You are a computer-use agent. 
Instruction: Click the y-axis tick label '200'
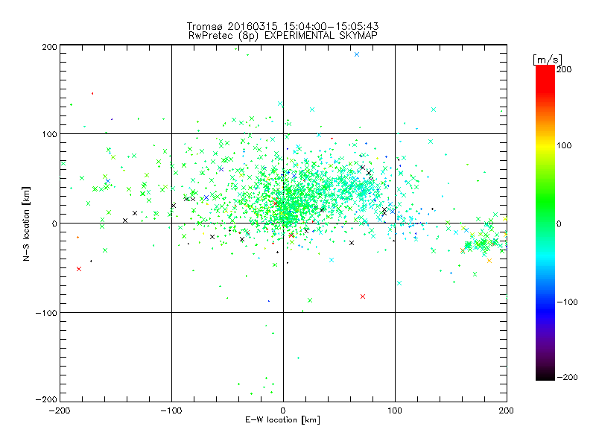(49, 47)
